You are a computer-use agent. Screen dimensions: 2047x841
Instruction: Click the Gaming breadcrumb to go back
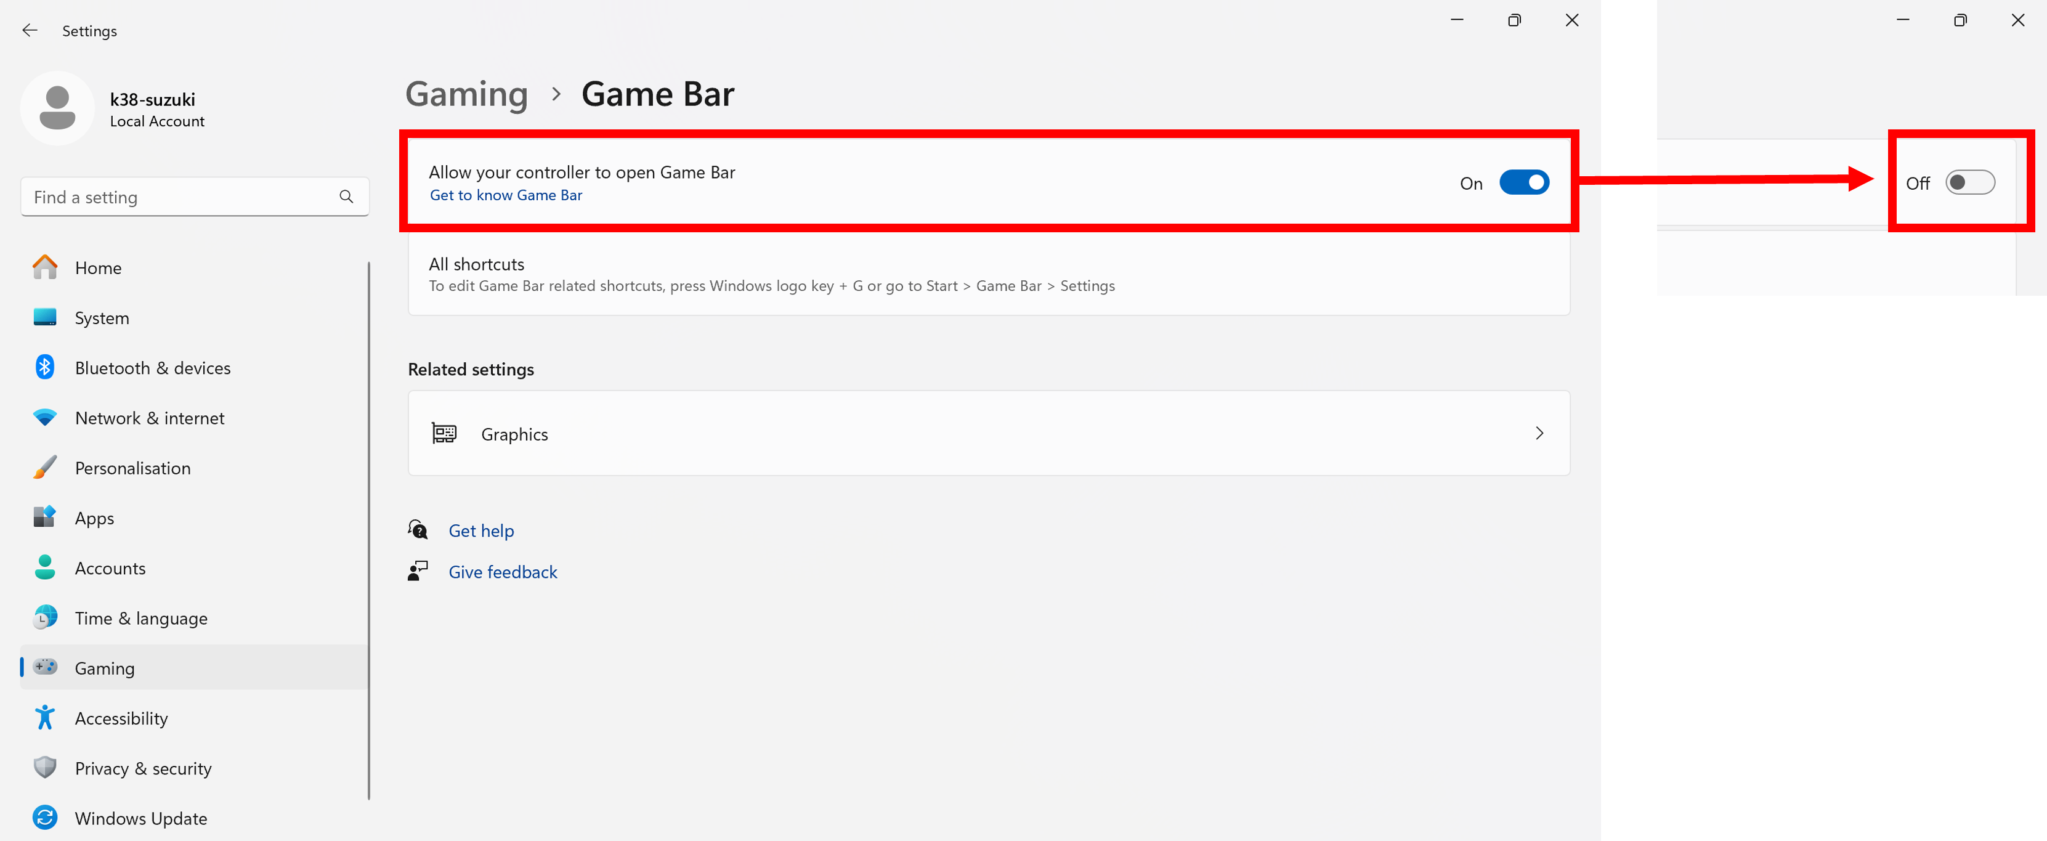pyautogui.click(x=466, y=94)
